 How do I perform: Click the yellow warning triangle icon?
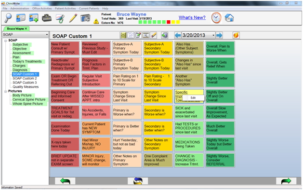click(x=96, y=22)
